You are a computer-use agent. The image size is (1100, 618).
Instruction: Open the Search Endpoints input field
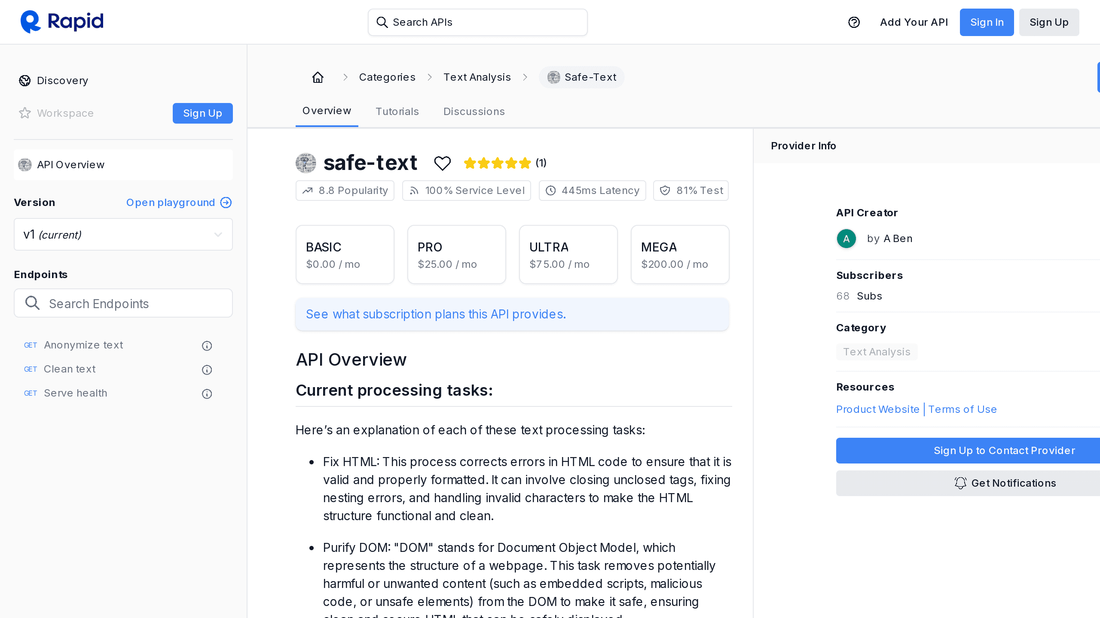pos(123,303)
